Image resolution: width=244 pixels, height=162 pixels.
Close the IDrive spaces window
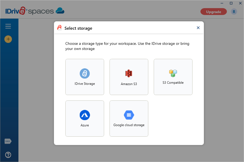(x=240, y=3)
